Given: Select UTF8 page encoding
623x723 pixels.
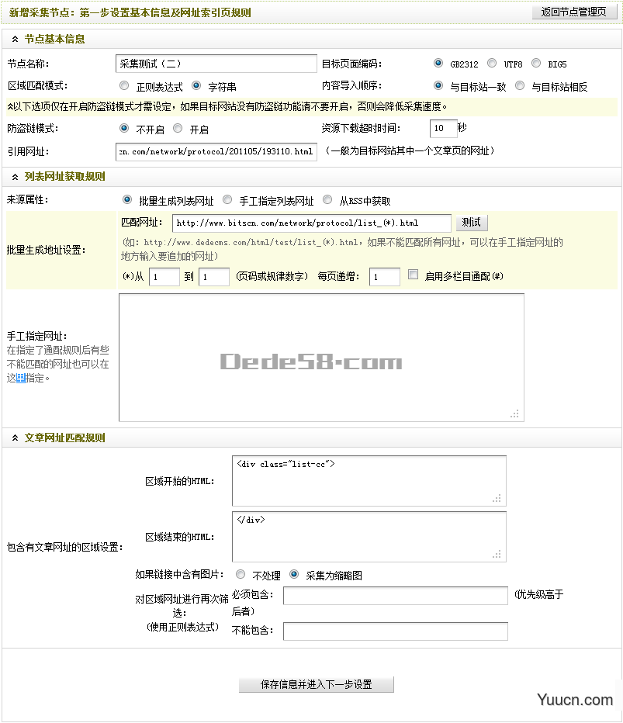Looking at the screenshot, I should (x=492, y=63).
